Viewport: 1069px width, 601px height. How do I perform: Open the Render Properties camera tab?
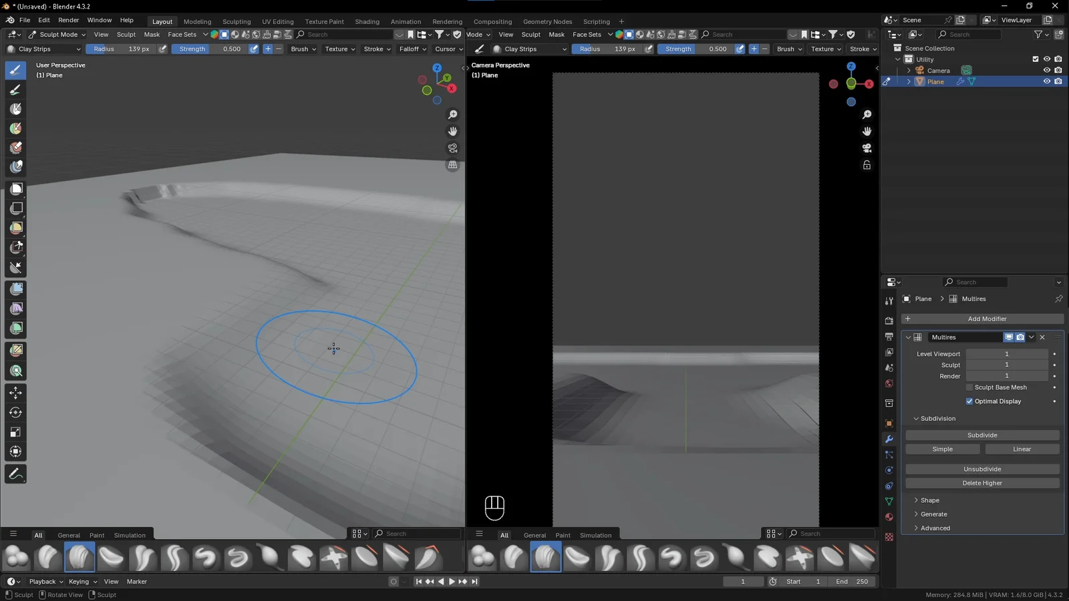pyautogui.click(x=889, y=321)
